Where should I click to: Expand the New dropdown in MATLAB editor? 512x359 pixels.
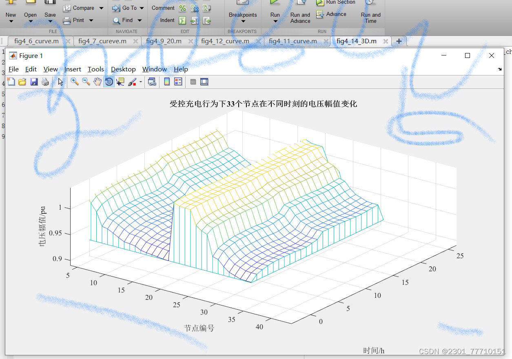coord(11,21)
